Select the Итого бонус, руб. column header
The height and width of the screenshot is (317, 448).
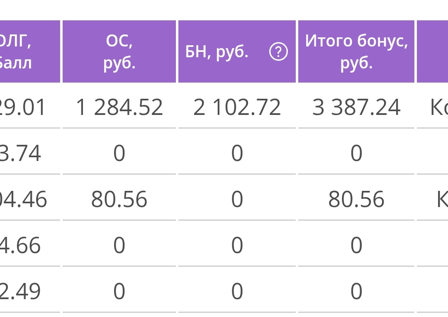tap(356, 51)
